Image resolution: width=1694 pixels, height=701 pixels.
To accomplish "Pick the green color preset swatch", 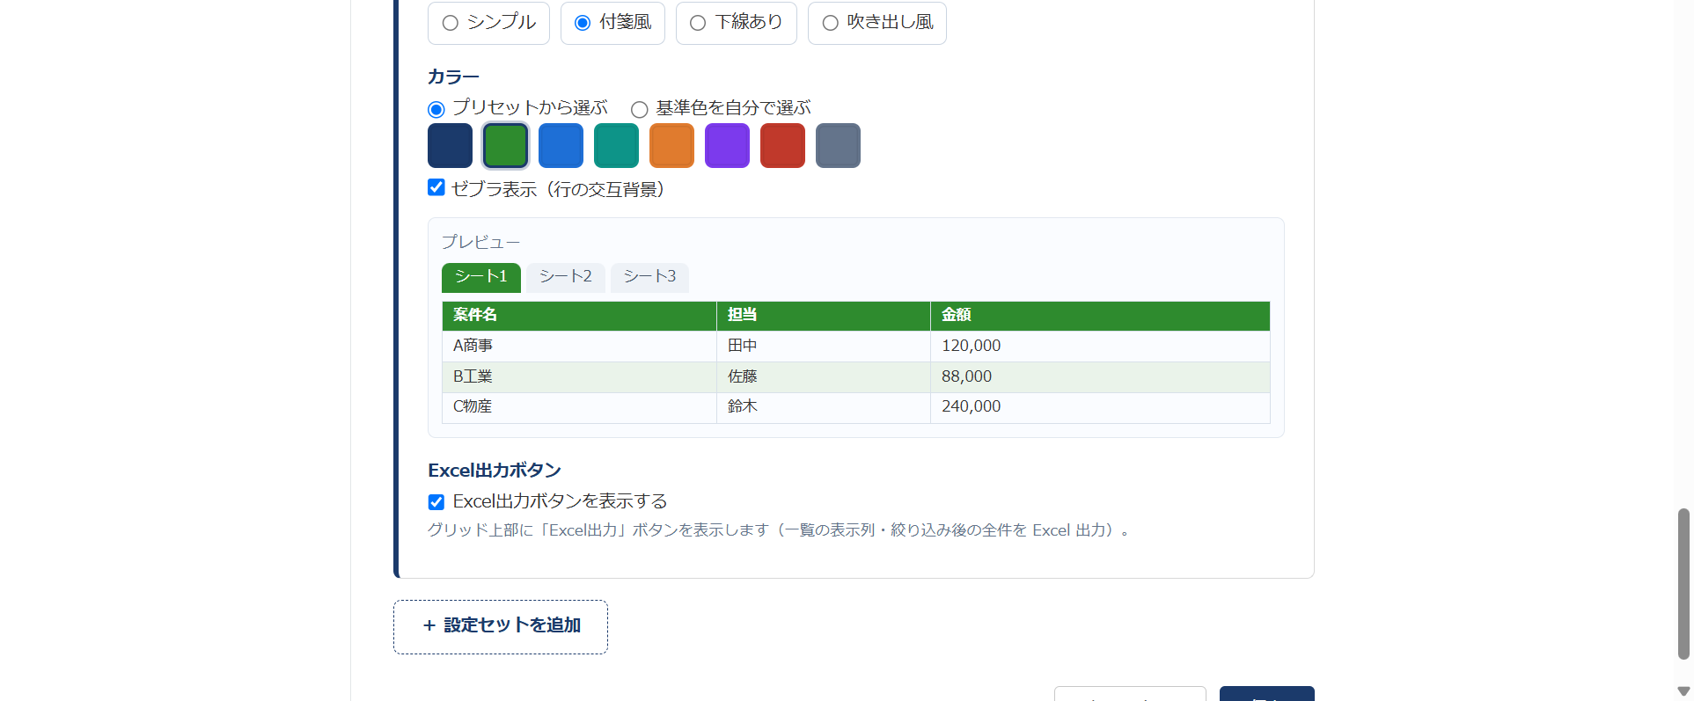I will click(x=505, y=145).
